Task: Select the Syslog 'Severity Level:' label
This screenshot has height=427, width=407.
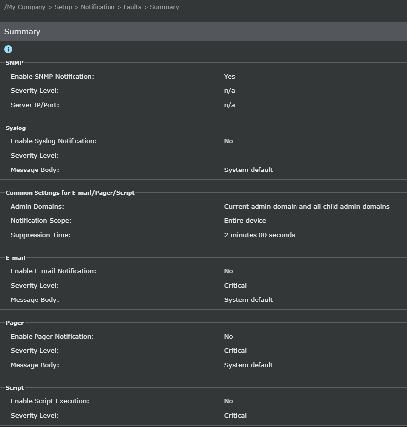Action: pyautogui.click(x=35, y=156)
